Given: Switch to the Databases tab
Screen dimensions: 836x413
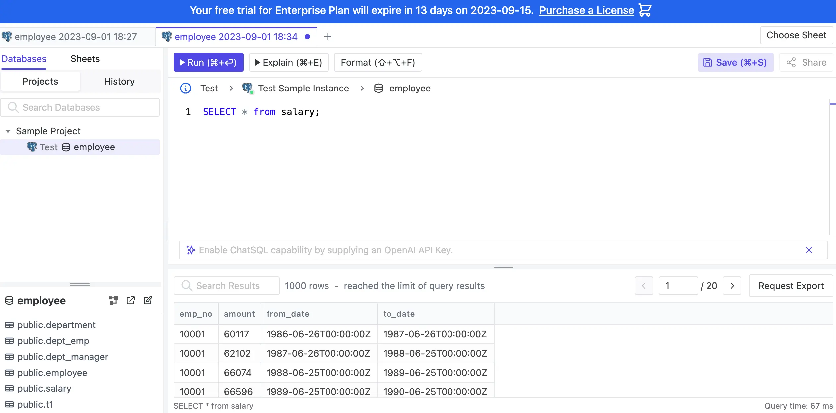Looking at the screenshot, I should point(24,59).
